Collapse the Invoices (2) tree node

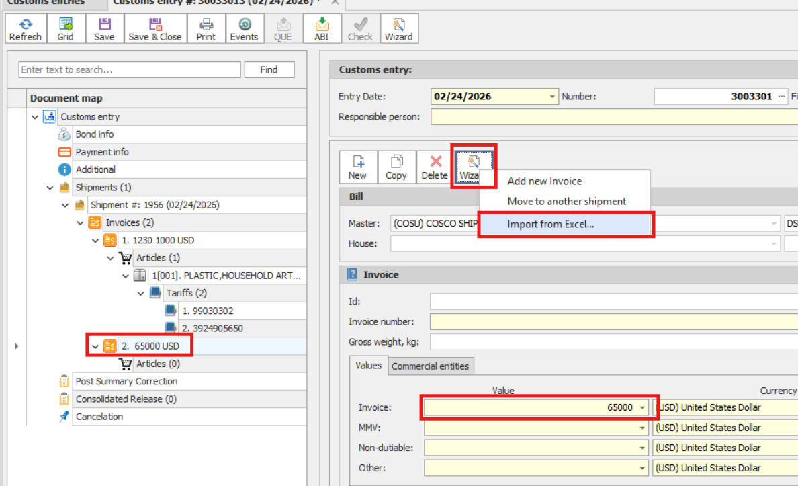click(x=80, y=222)
